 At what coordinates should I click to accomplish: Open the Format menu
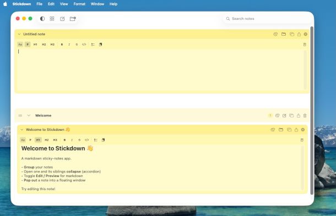(x=79, y=4)
